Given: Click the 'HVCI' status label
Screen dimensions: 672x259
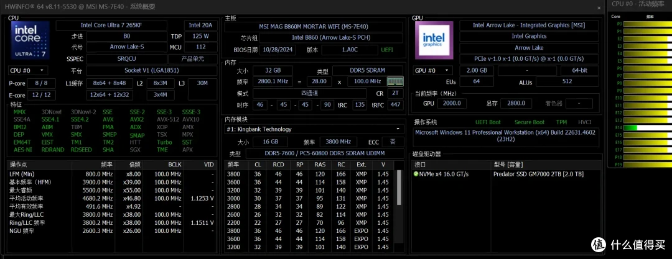Looking at the screenshot, I should tap(584, 122).
